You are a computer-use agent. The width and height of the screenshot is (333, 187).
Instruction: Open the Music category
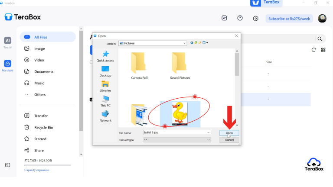point(39,83)
